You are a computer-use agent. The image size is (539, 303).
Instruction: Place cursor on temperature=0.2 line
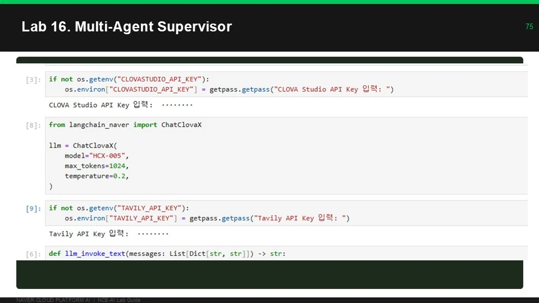pos(97,176)
